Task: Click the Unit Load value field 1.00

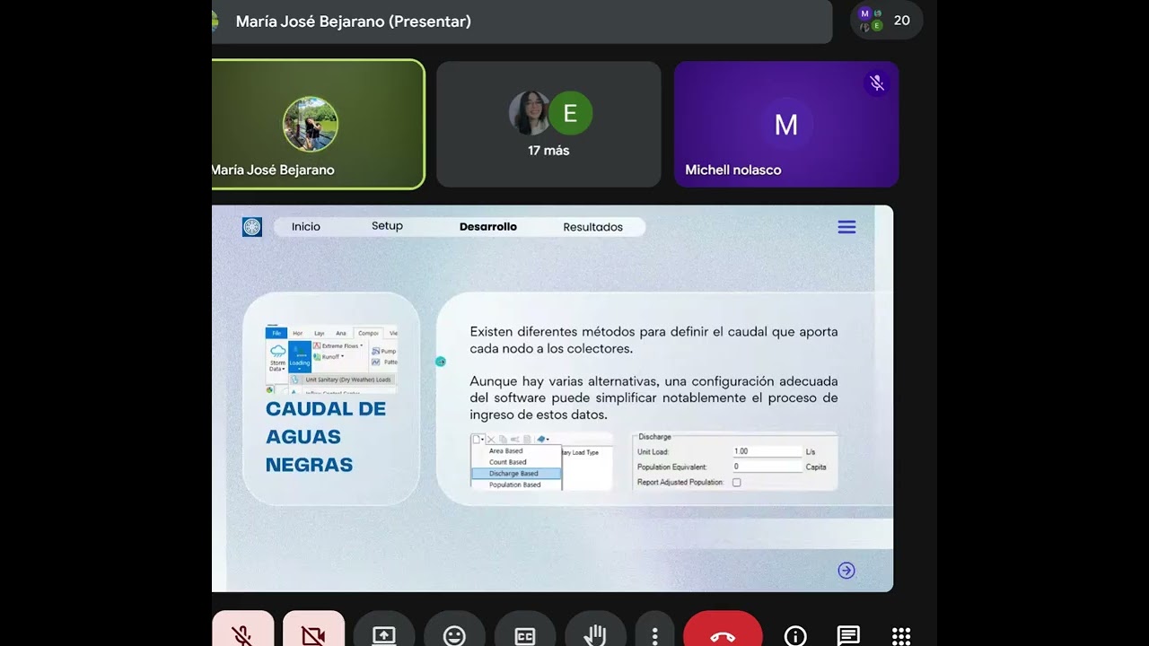Action: pos(767,451)
